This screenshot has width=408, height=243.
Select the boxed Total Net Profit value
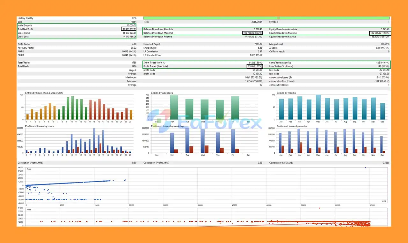(x=129, y=29)
